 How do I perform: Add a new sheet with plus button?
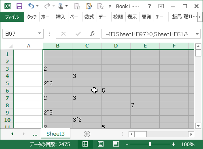(87, 134)
